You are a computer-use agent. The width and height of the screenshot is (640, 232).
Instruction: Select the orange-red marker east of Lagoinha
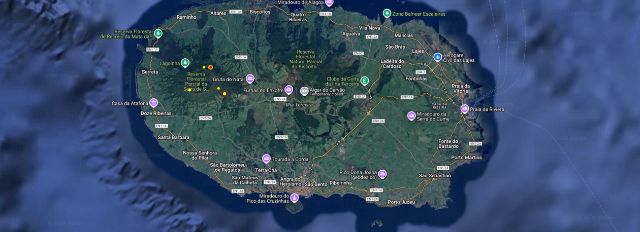click(210, 67)
